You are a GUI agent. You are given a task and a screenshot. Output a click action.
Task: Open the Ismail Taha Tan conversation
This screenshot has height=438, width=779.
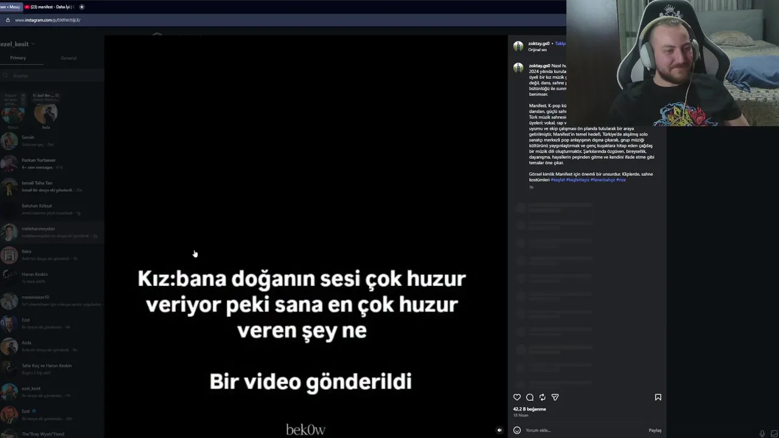pos(52,186)
